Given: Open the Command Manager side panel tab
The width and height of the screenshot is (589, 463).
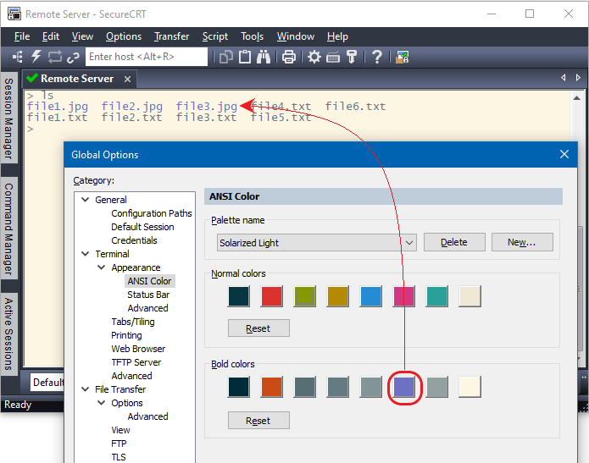Looking at the screenshot, I should pyautogui.click(x=9, y=229).
